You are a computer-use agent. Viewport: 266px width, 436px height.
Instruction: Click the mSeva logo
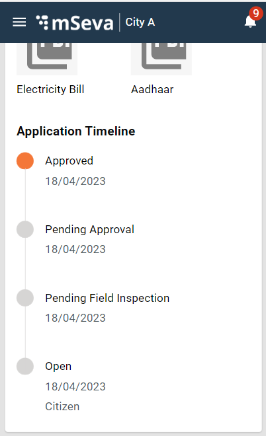(75, 22)
